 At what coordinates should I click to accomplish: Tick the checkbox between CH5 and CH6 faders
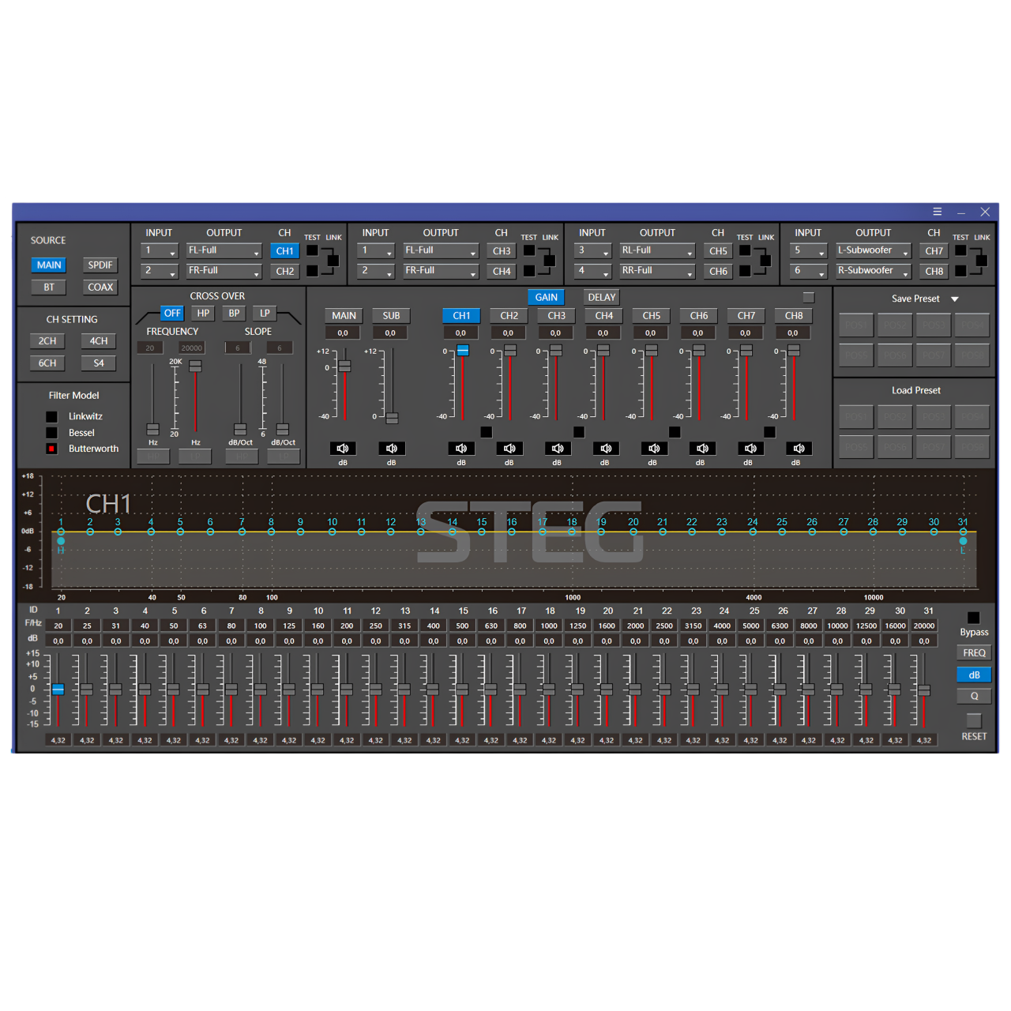pyautogui.click(x=675, y=432)
